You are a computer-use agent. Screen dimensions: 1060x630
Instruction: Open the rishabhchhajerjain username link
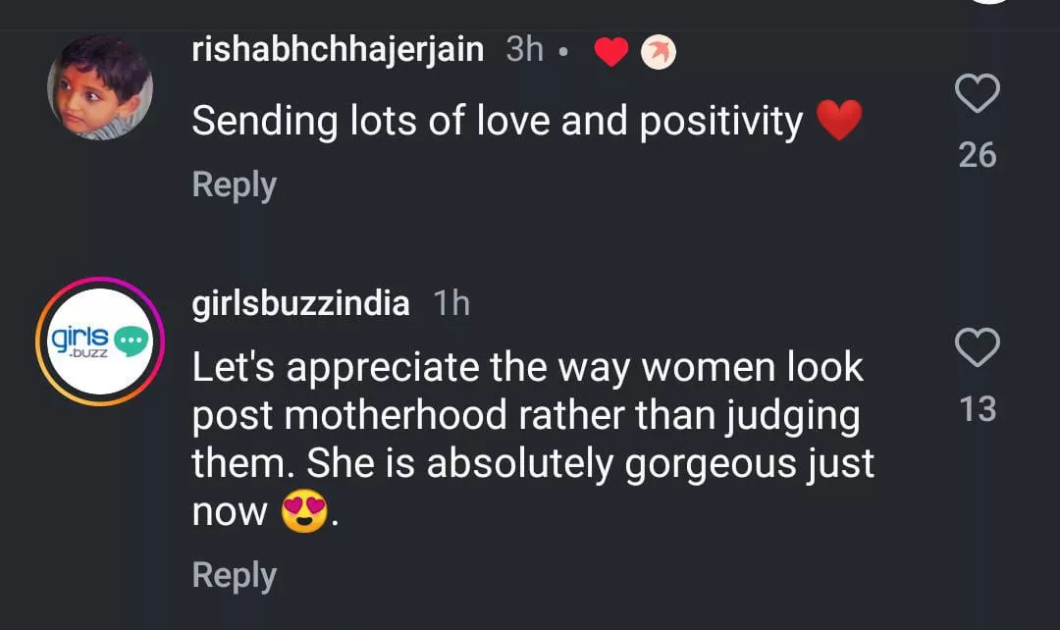[x=338, y=49]
